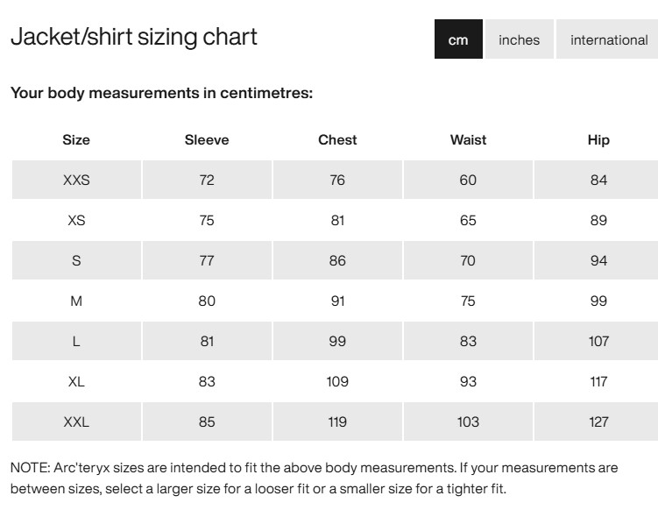Switch to the cm unit tab
Viewport: 658px width, 510px height.
click(458, 39)
